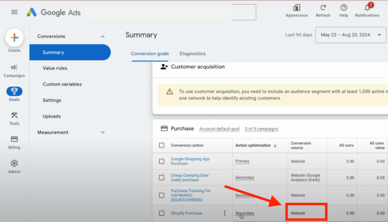
Task: Click Website source for Google Shopping App
Action: click(x=298, y=161)
